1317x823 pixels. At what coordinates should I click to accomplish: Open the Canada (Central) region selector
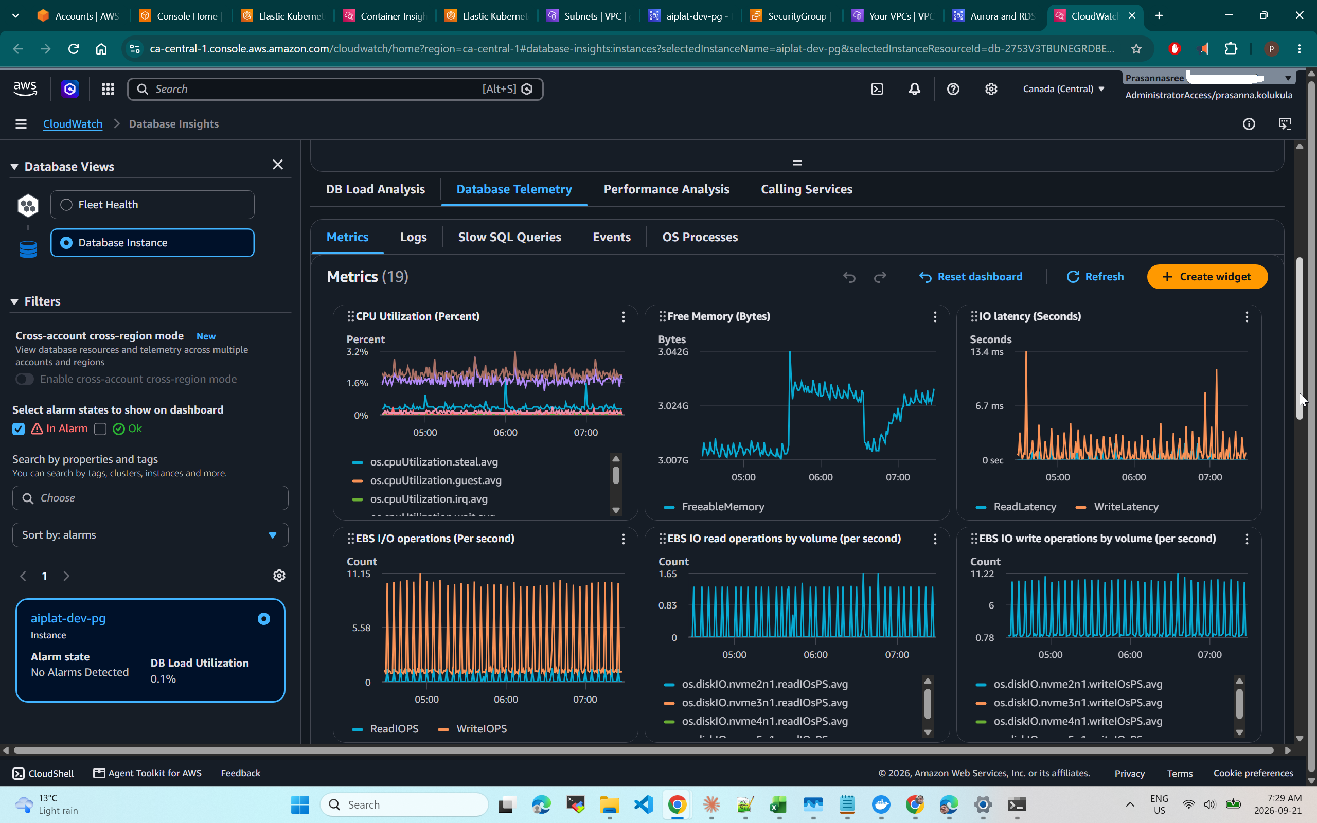click(1063, 88)
